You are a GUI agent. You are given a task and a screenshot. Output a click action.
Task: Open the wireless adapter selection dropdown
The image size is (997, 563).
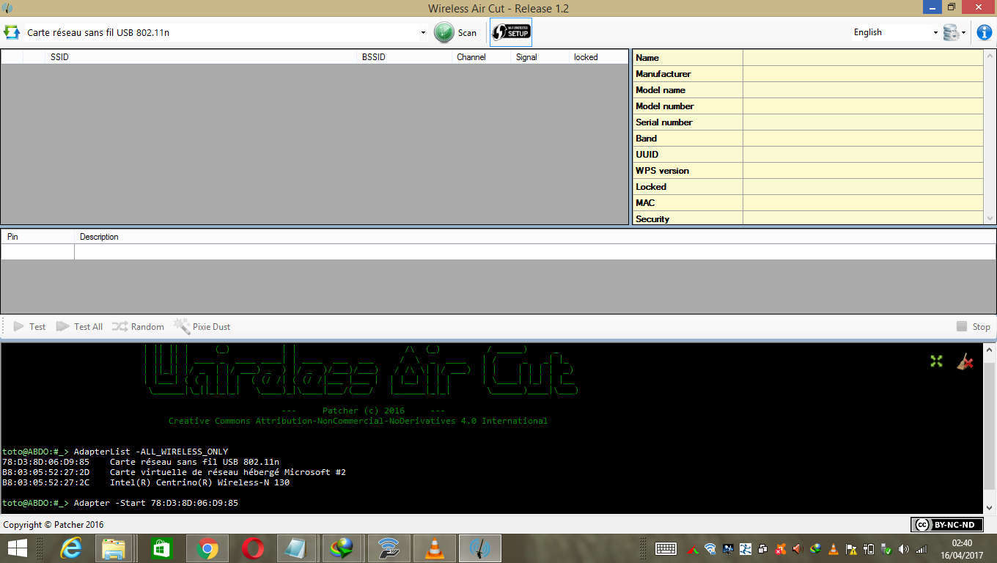point(423,33)
